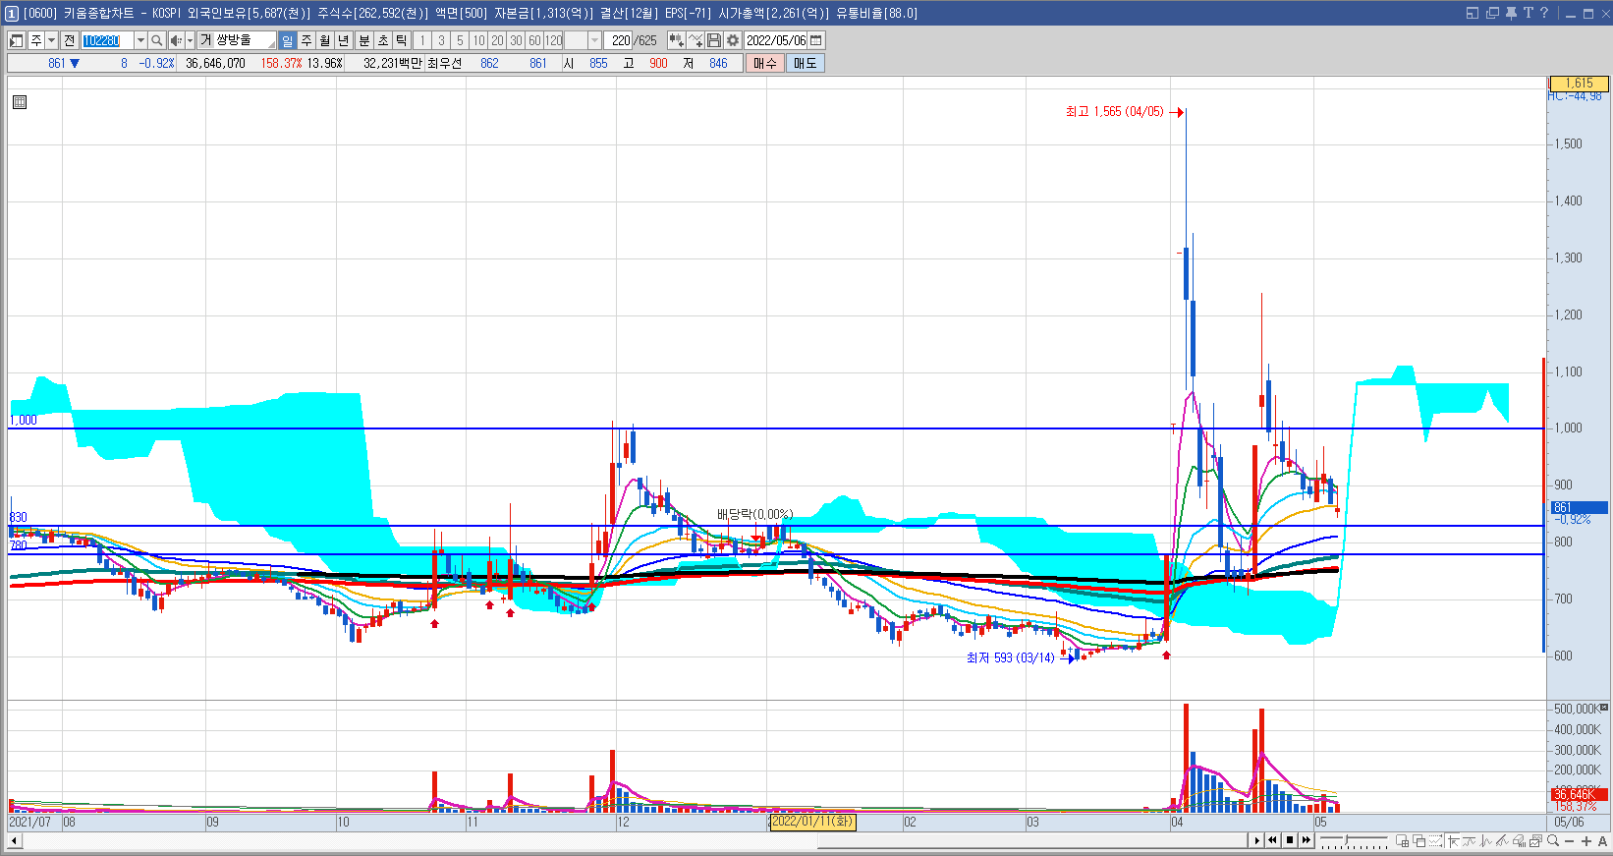This screenshot has width=1613, height=856.
Task: Click the stop button in the playback controls
Action: (1290, 840)
